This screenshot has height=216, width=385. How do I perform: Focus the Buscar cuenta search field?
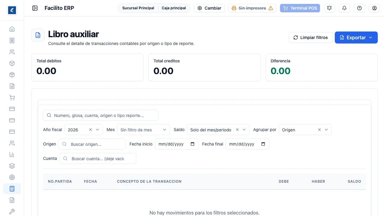[98, 158]
